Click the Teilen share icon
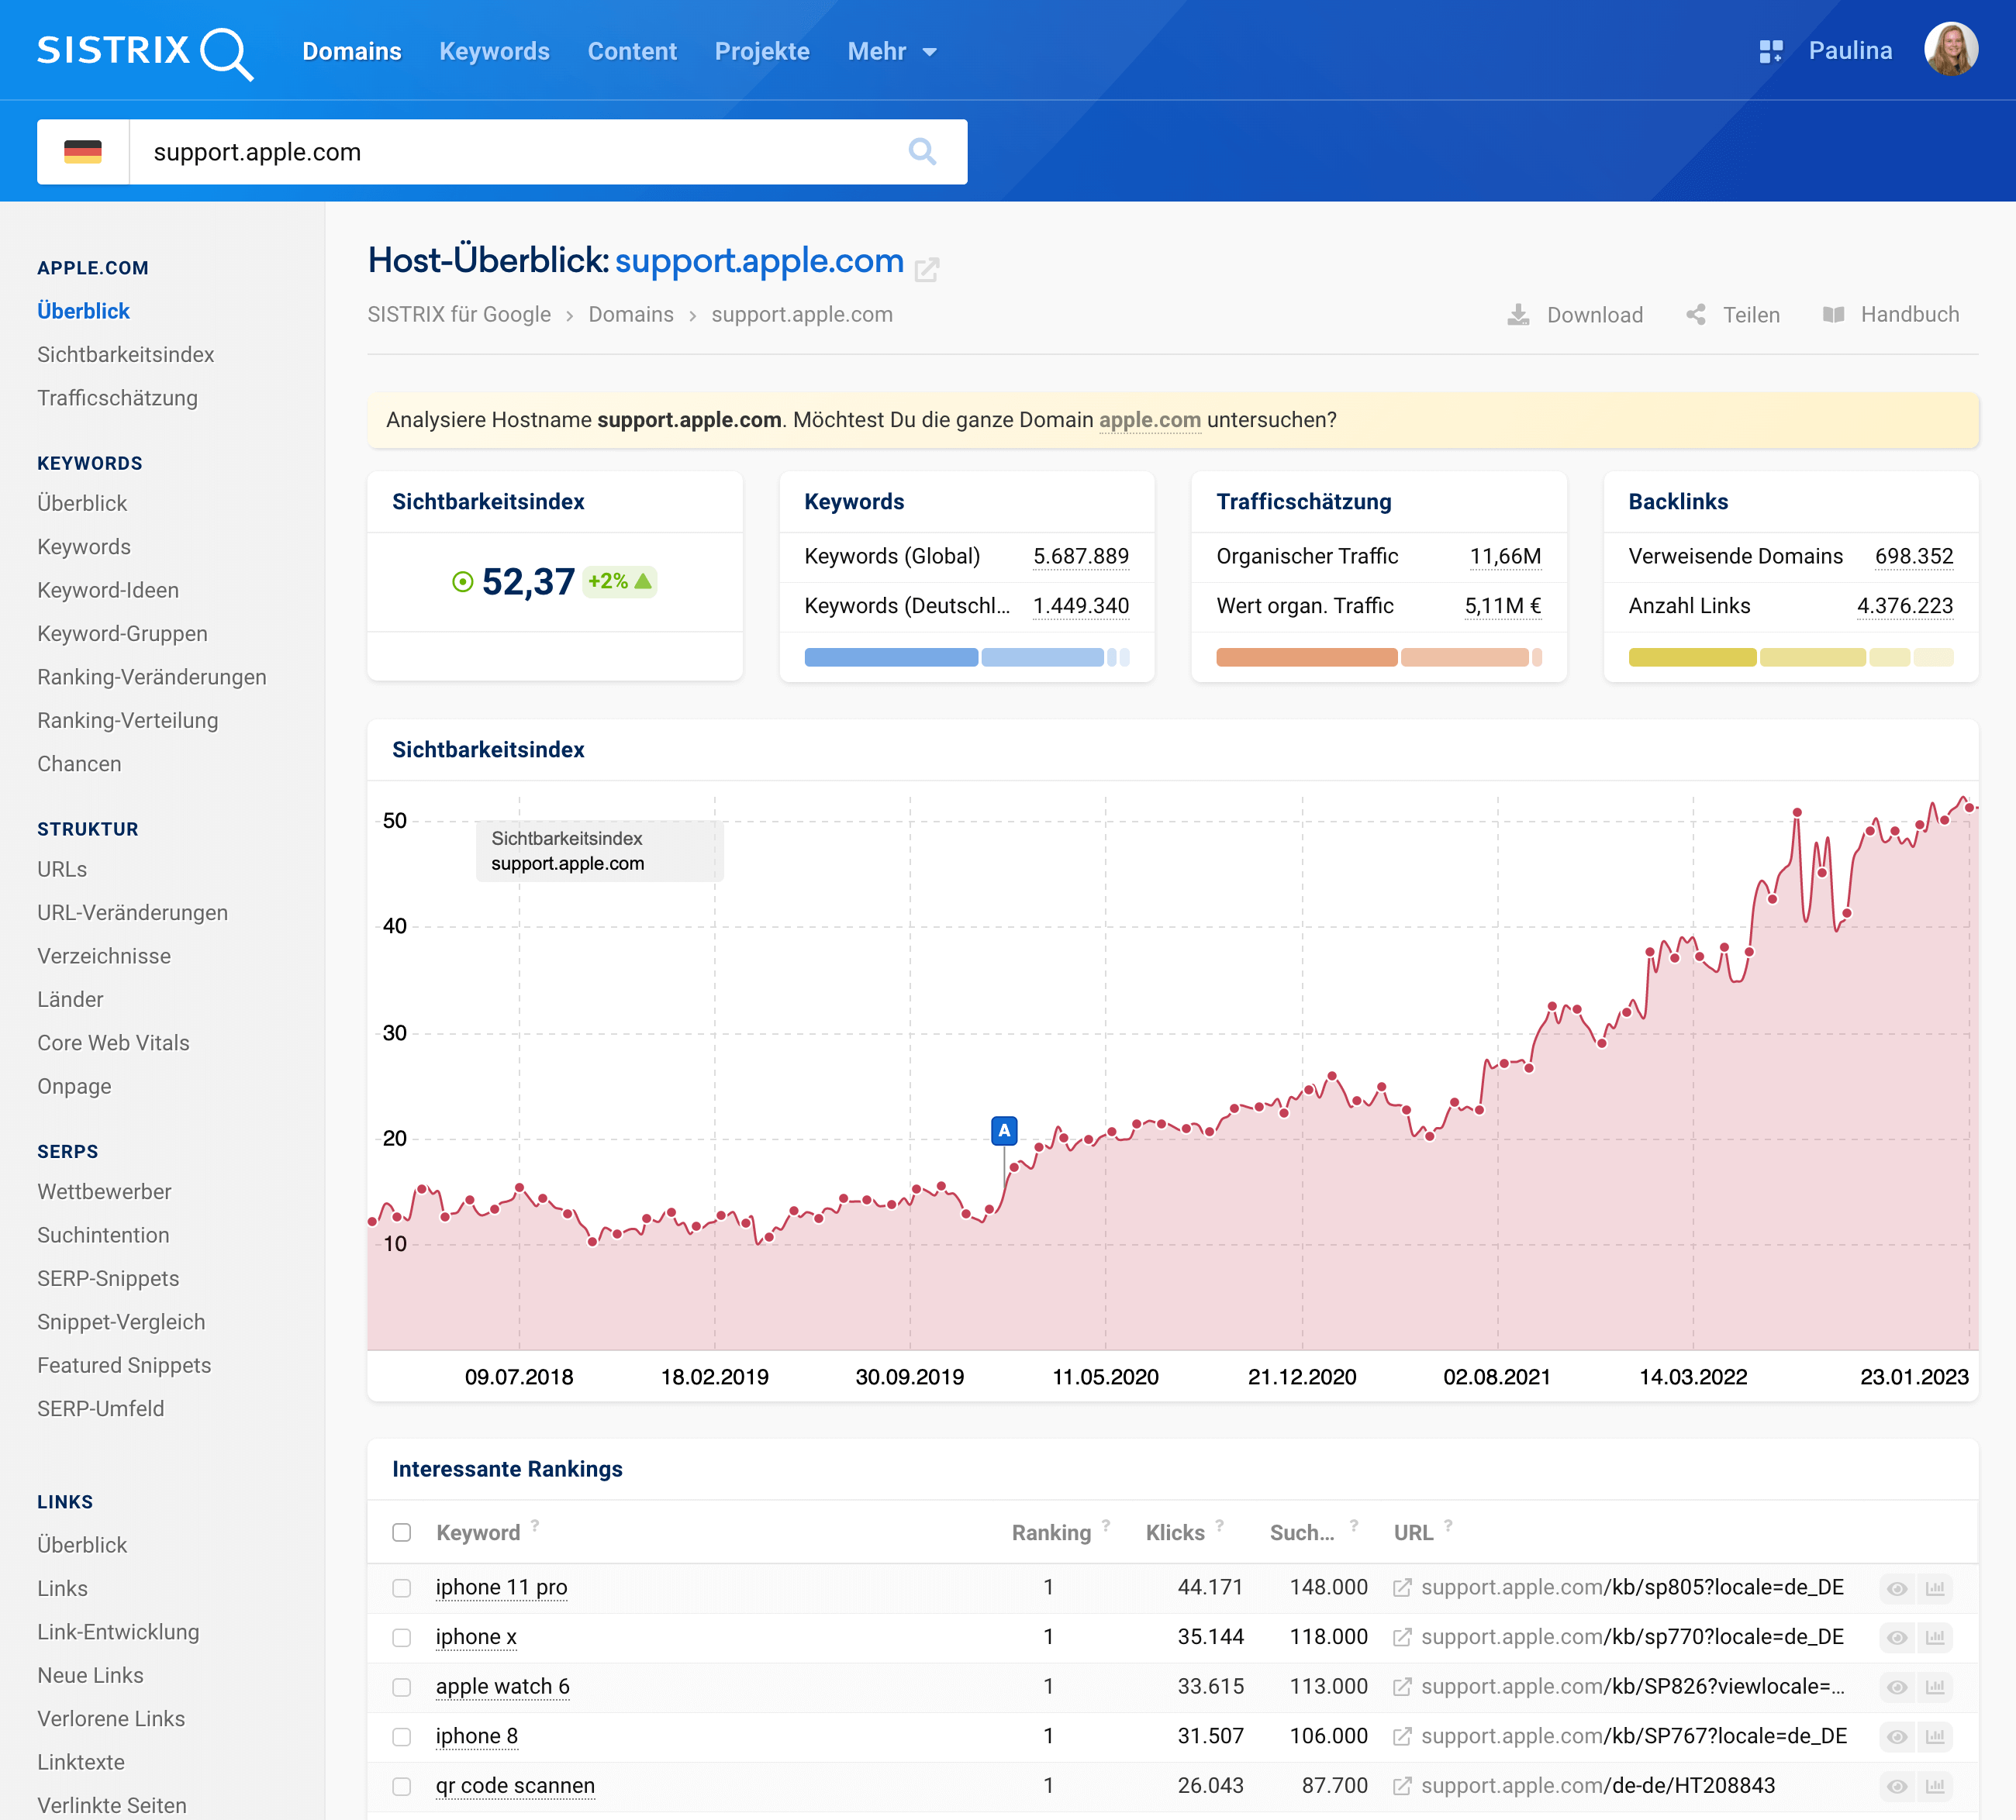The width and height of the screenshot is (2016, 1820). tap(1696, 315)
